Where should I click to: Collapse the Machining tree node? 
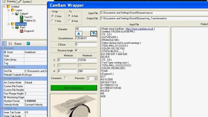click(9, 24)
